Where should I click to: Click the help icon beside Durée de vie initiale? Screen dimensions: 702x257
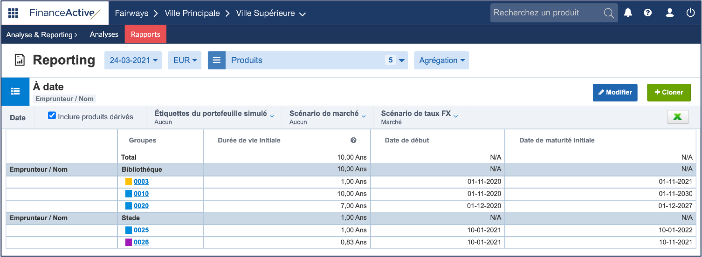pos(353,141)
